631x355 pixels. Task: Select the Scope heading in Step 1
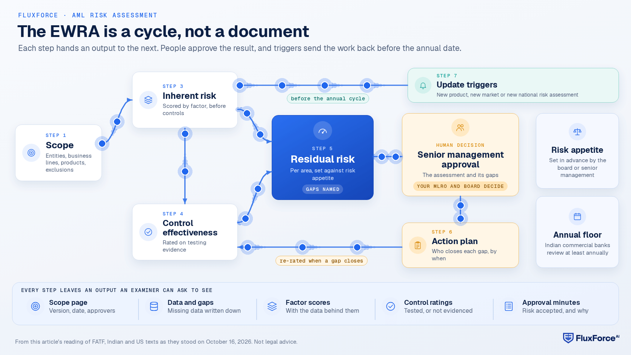60,145
